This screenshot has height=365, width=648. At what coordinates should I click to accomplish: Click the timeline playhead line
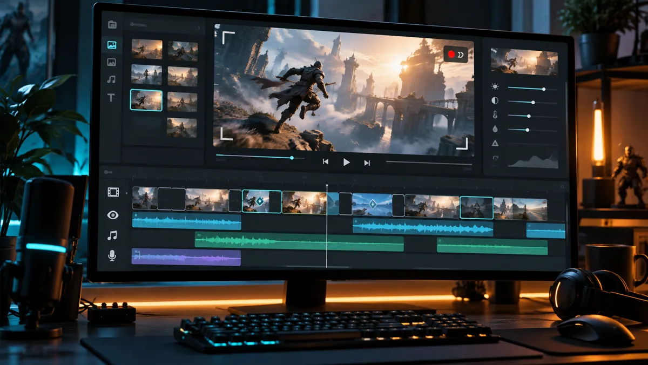[327, 227]
